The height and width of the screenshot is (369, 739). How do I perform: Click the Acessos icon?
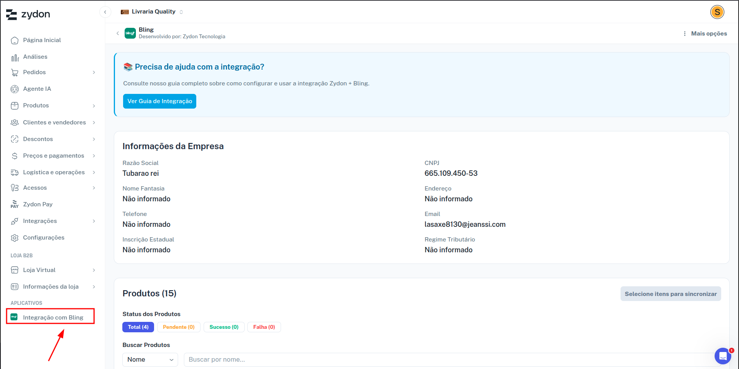[x=15, y=188]
